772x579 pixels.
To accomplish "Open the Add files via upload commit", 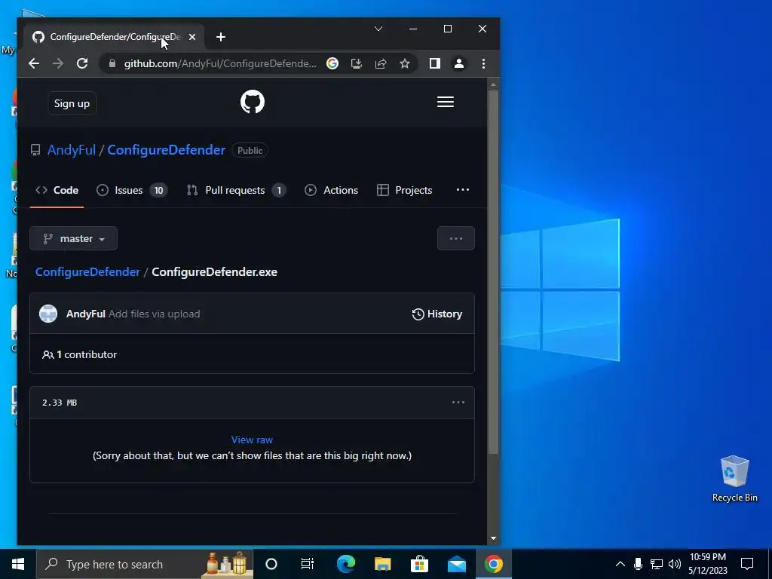I will coord(154,314).
